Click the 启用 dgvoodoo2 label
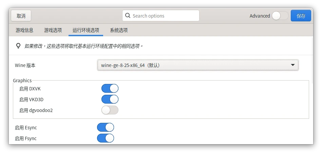322x154 pixels. click(36, 110)
